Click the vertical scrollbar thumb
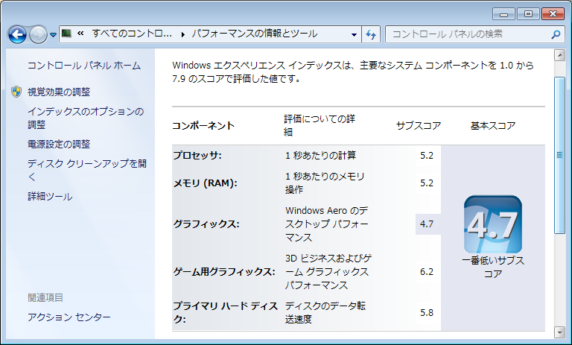 click(559, 155)
